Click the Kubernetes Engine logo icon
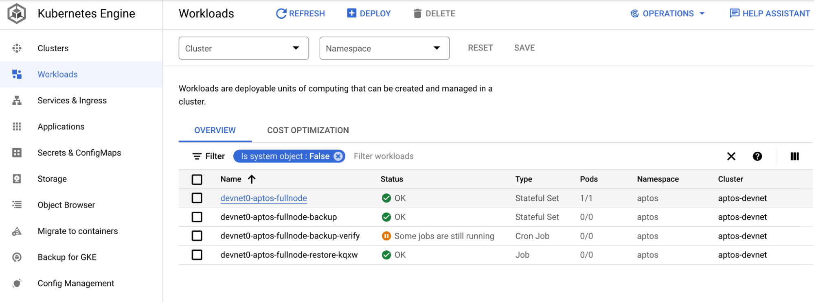 (x=17, y=13)
